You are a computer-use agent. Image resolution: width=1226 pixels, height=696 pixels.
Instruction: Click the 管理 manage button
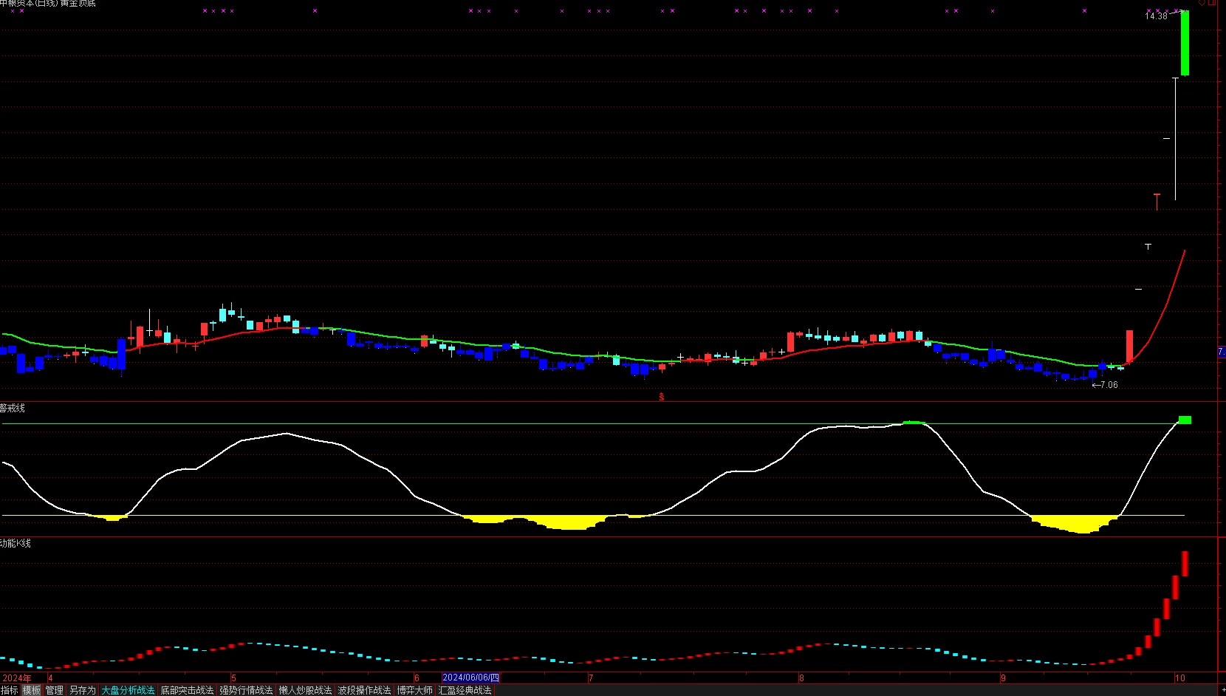[x=55, y=690]
